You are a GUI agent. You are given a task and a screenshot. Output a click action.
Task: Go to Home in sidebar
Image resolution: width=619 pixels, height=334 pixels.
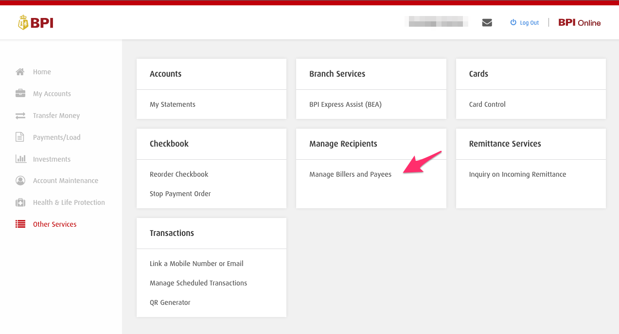(42, 72)
